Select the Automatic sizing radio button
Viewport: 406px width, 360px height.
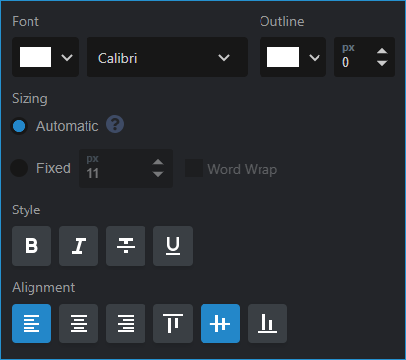click(x=19, y=126)
